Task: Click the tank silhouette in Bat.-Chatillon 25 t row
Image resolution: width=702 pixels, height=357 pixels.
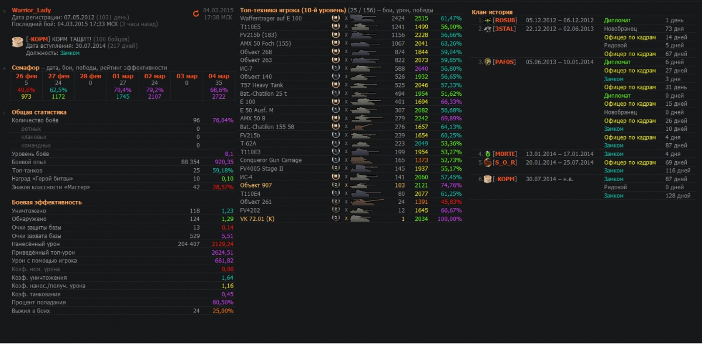Action: 364,93
